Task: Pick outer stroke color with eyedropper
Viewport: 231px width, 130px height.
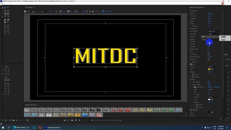Action: coord(212,100)
